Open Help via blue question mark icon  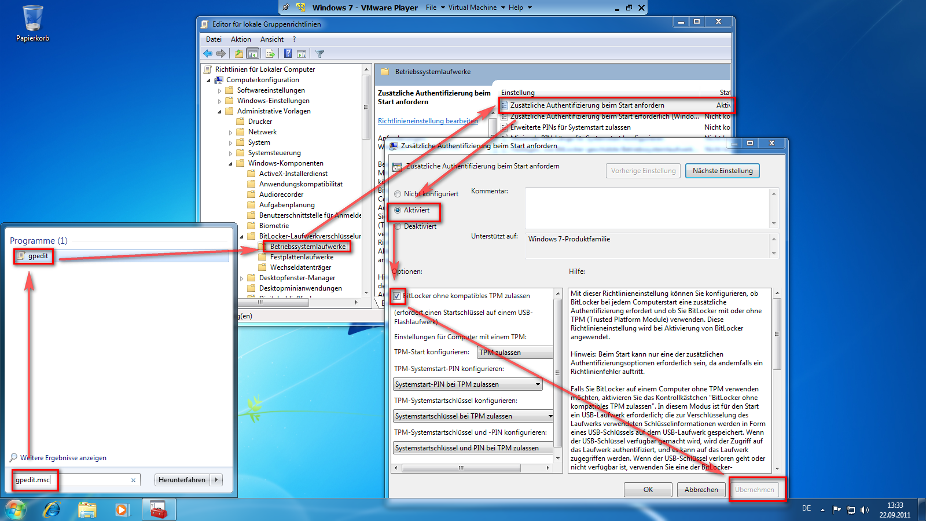click(x=288, y=54)
